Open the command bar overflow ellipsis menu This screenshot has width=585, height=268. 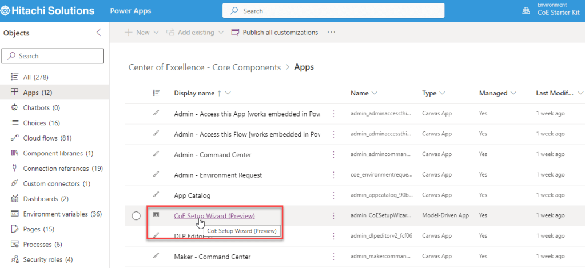pyautogui.click(x=331, y=33)
